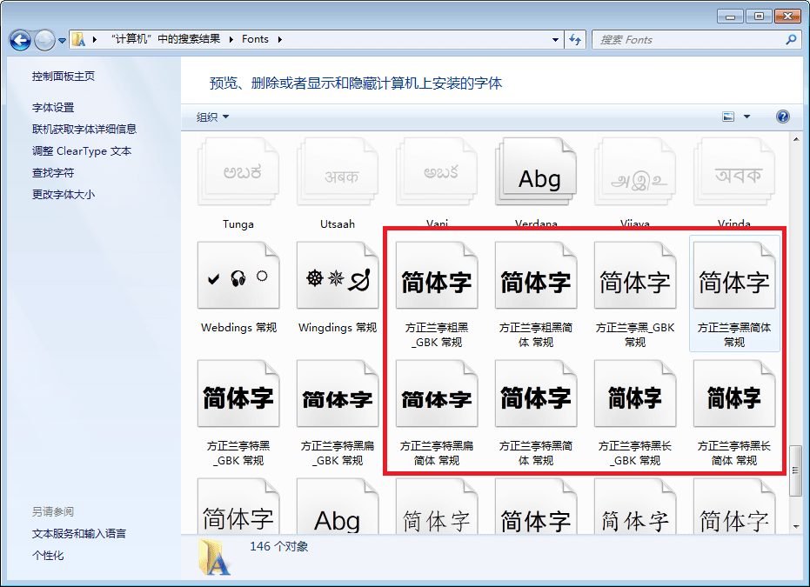Click 调整 ClearType 文本 link
The image size is (810, 587).
82,151
